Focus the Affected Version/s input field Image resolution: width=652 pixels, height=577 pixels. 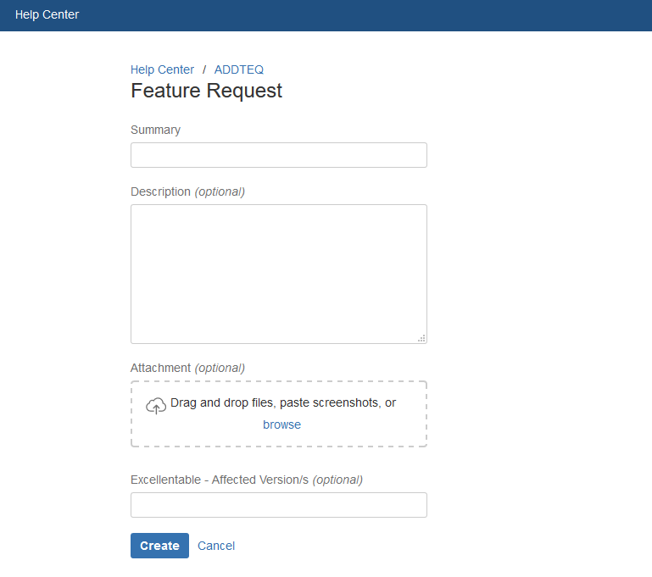279,505
